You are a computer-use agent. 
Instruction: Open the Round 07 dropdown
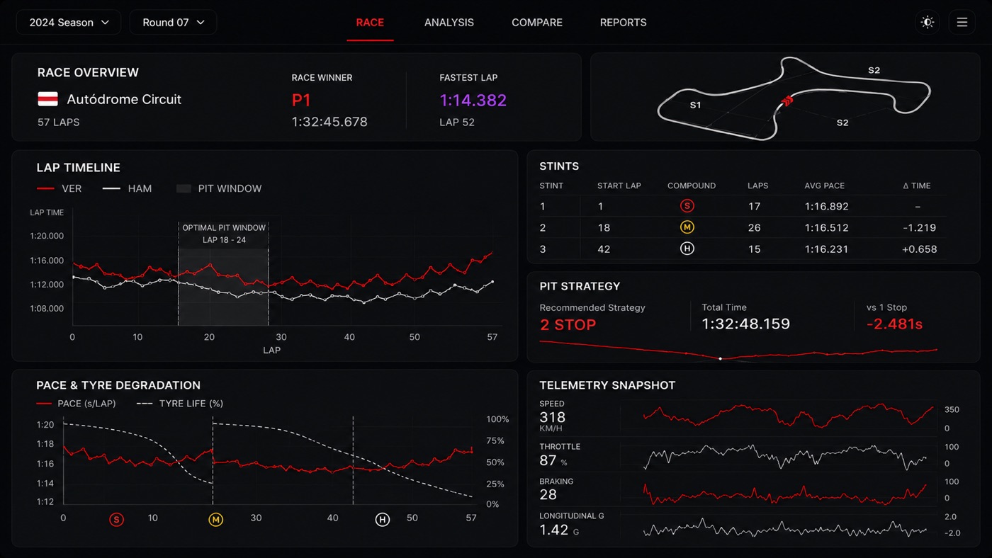pos(173,23)
